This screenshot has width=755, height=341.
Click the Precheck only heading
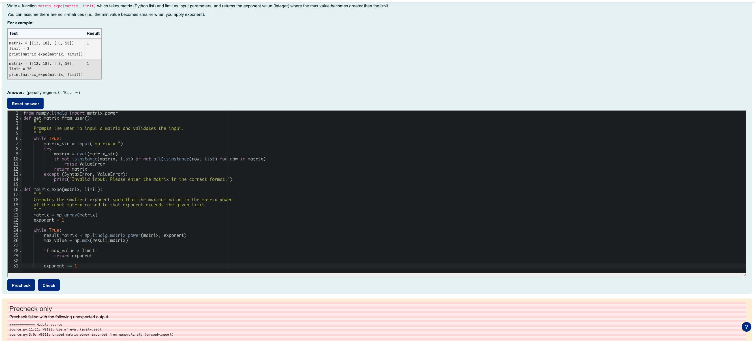(x=30, y=308)
